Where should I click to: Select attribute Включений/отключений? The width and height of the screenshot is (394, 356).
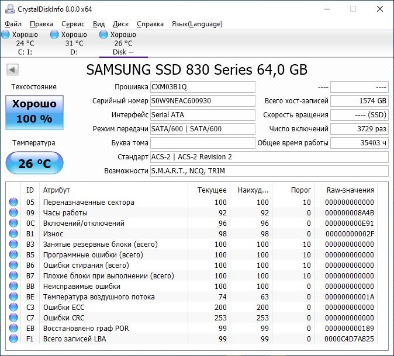coord(84,224)
